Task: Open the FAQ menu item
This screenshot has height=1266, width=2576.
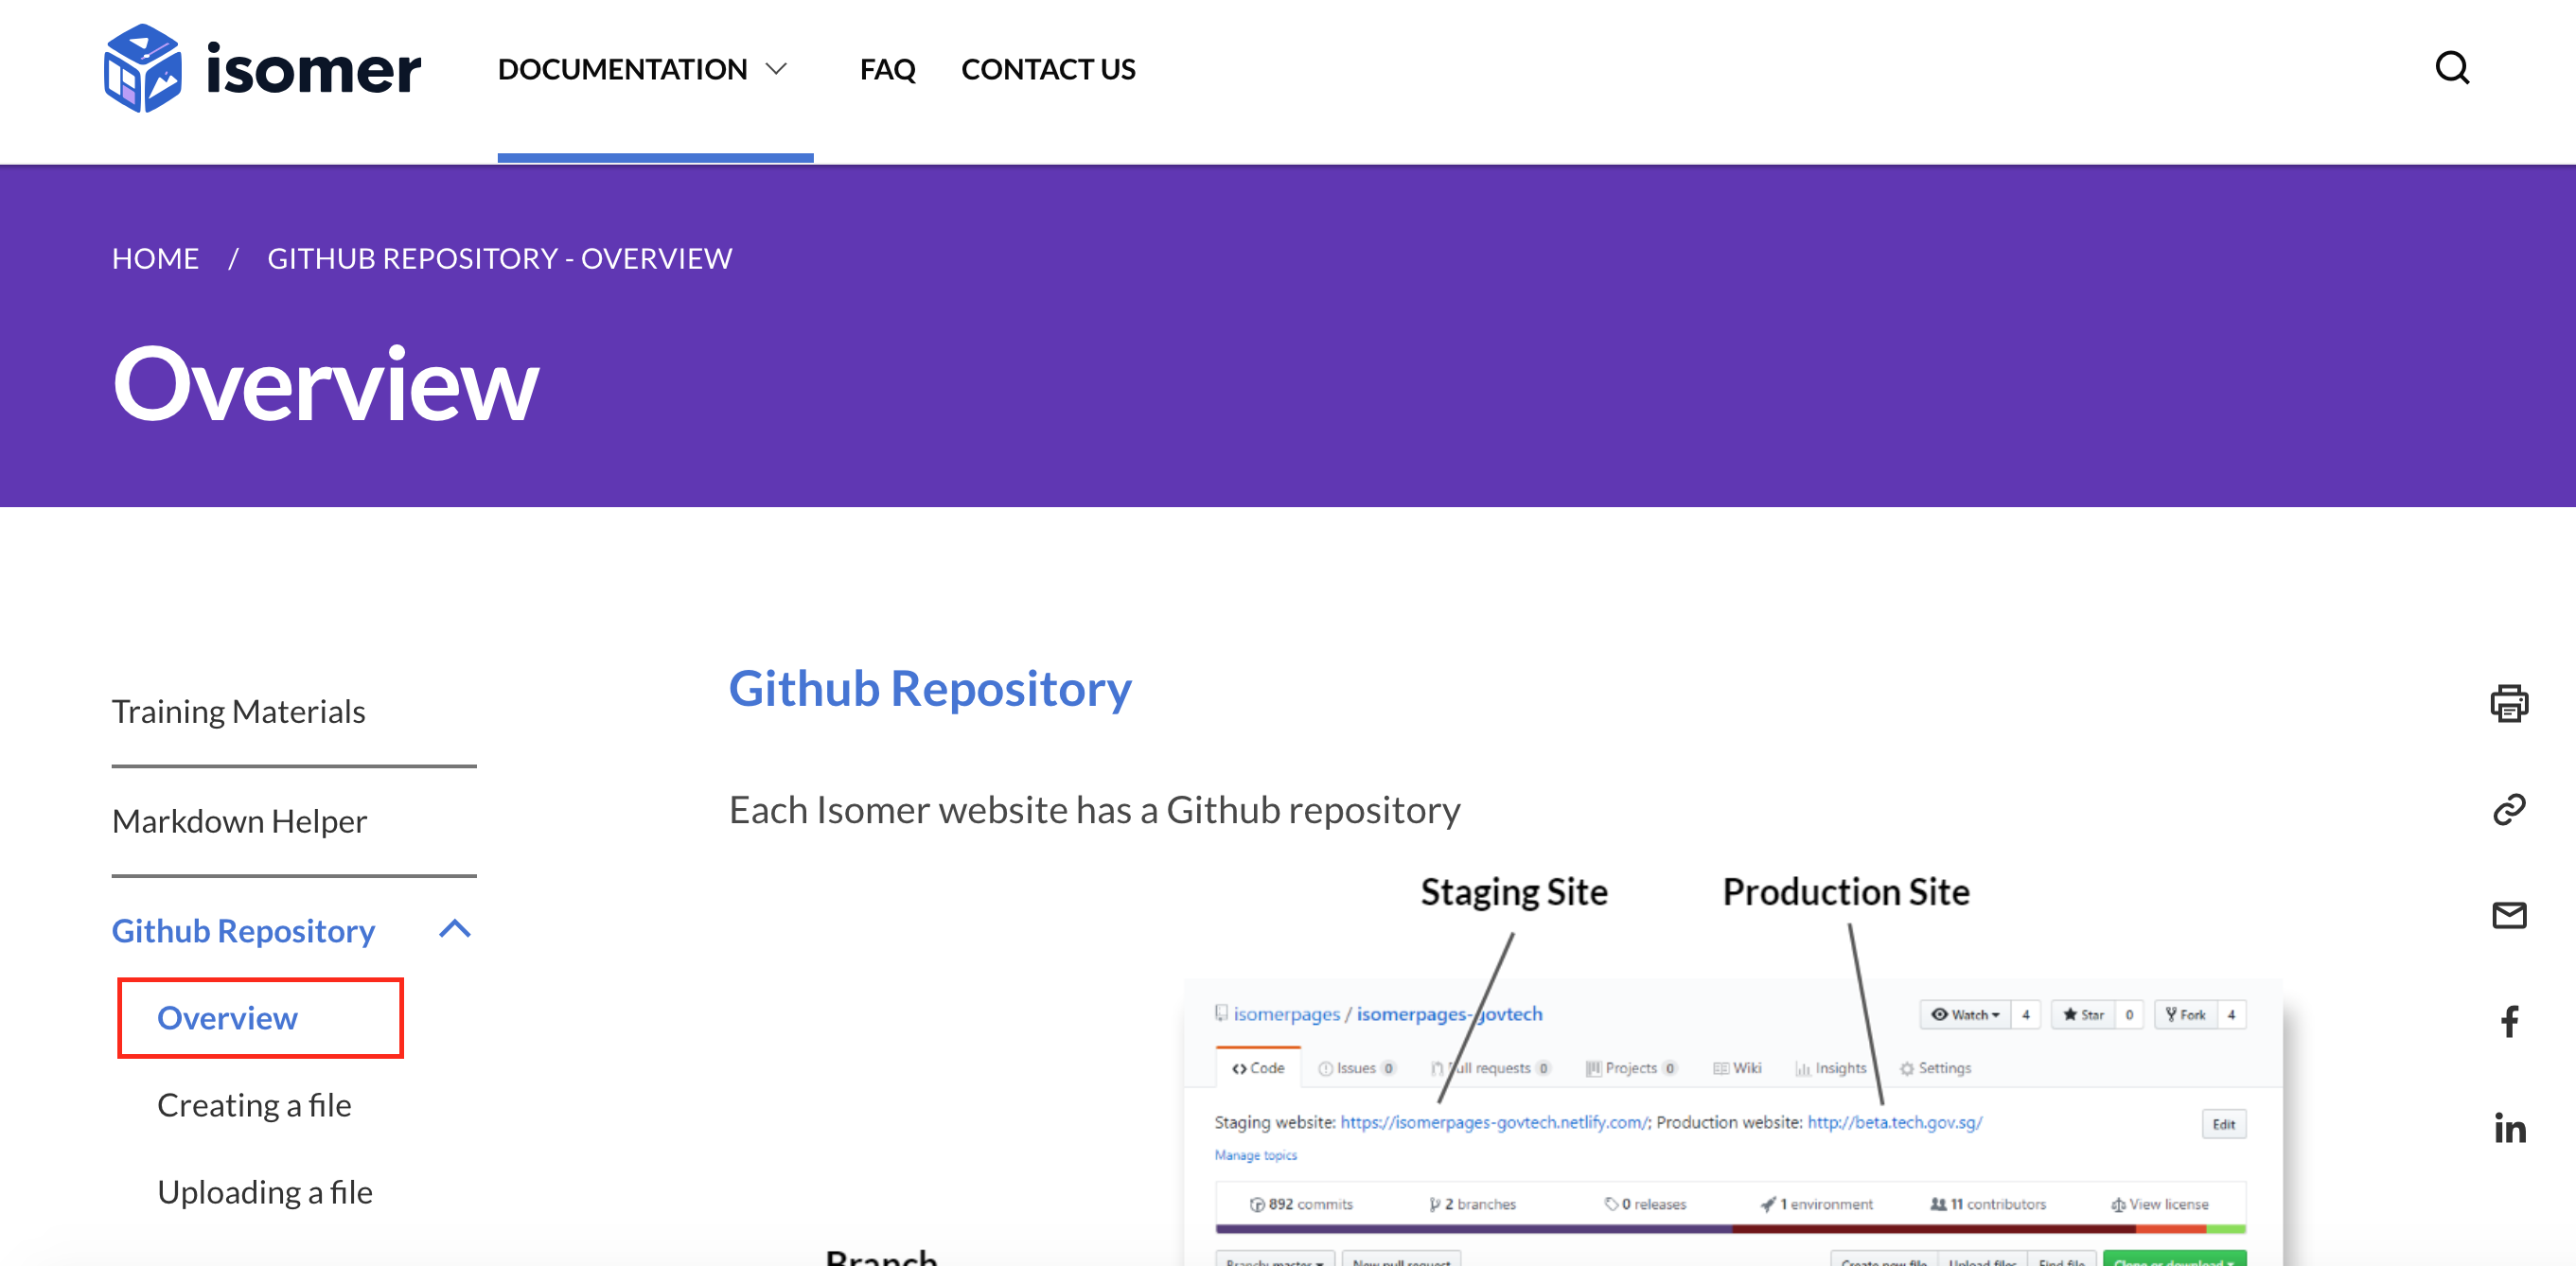Action: pyautogui.click(x=886, y=69)
